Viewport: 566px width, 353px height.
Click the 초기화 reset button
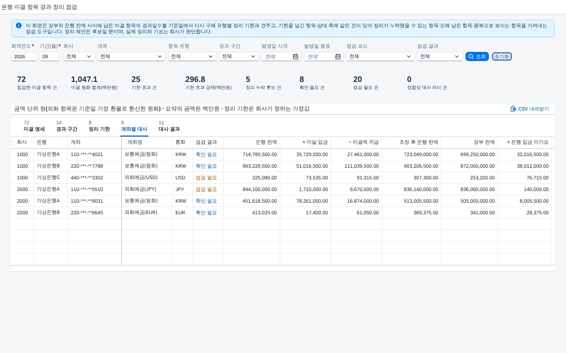click(502, 56)
